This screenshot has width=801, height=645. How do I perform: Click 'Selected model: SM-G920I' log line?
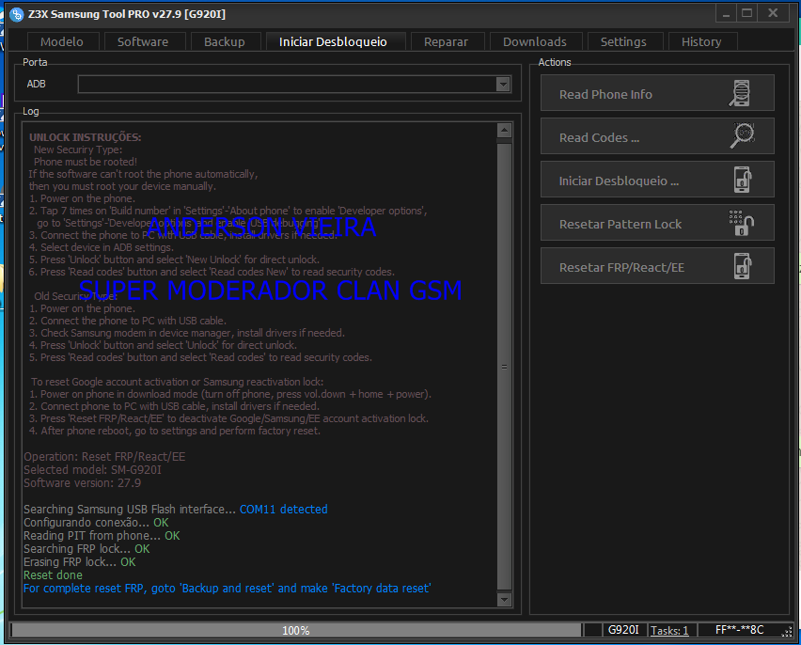pyautogui.click(x=92, y=470)
